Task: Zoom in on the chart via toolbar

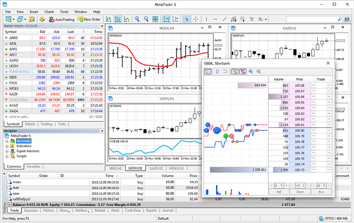Action: 137,19
